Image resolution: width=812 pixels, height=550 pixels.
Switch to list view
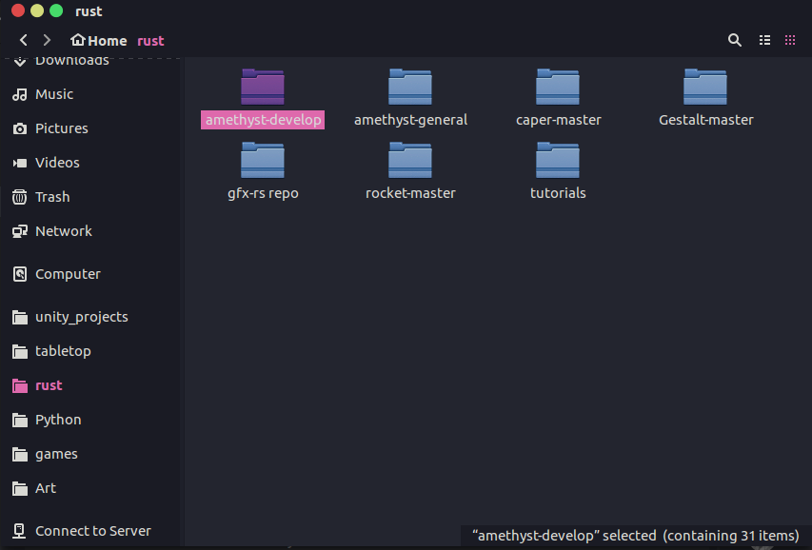click(x=764, y=41)
